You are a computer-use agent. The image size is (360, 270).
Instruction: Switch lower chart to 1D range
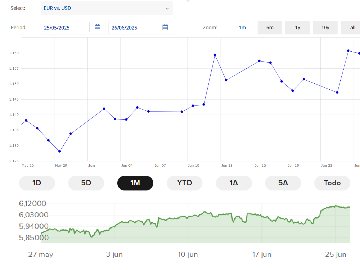click(x=37, y=183)
